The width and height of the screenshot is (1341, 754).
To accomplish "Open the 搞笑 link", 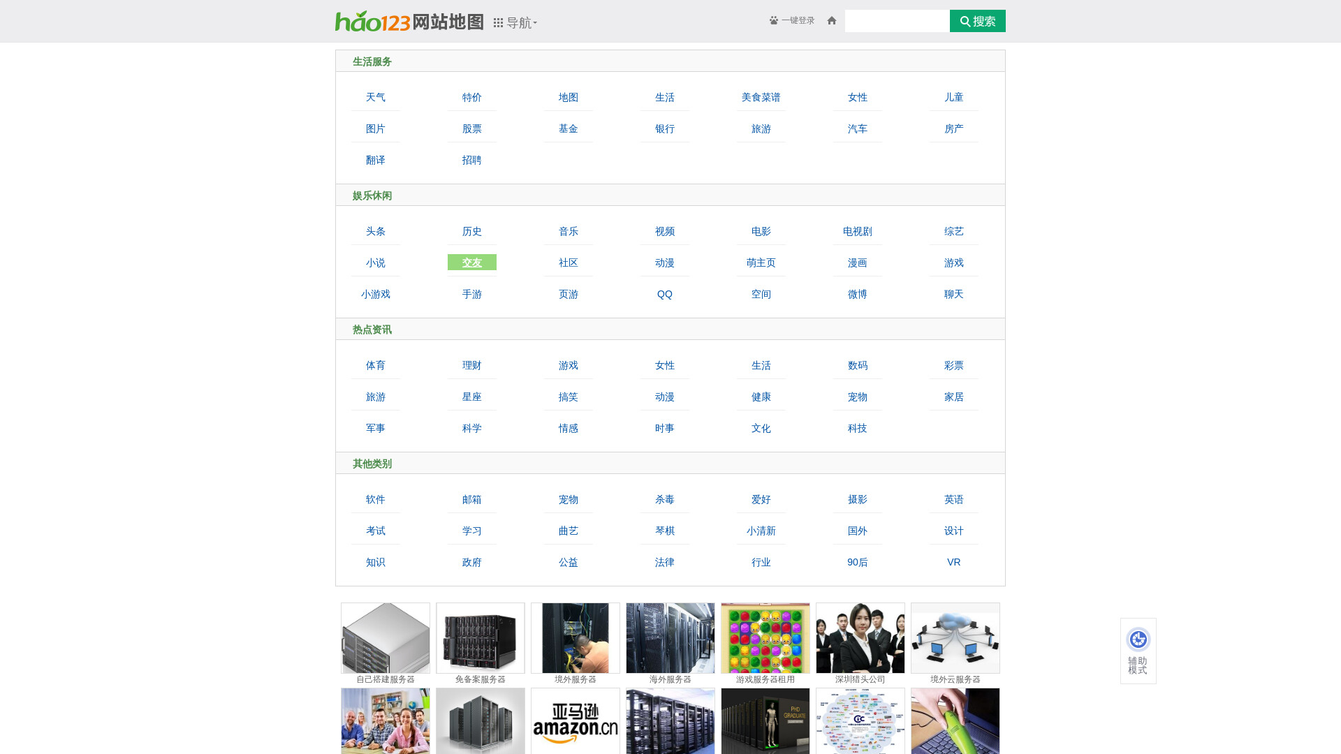I will (x=569, y=397).
